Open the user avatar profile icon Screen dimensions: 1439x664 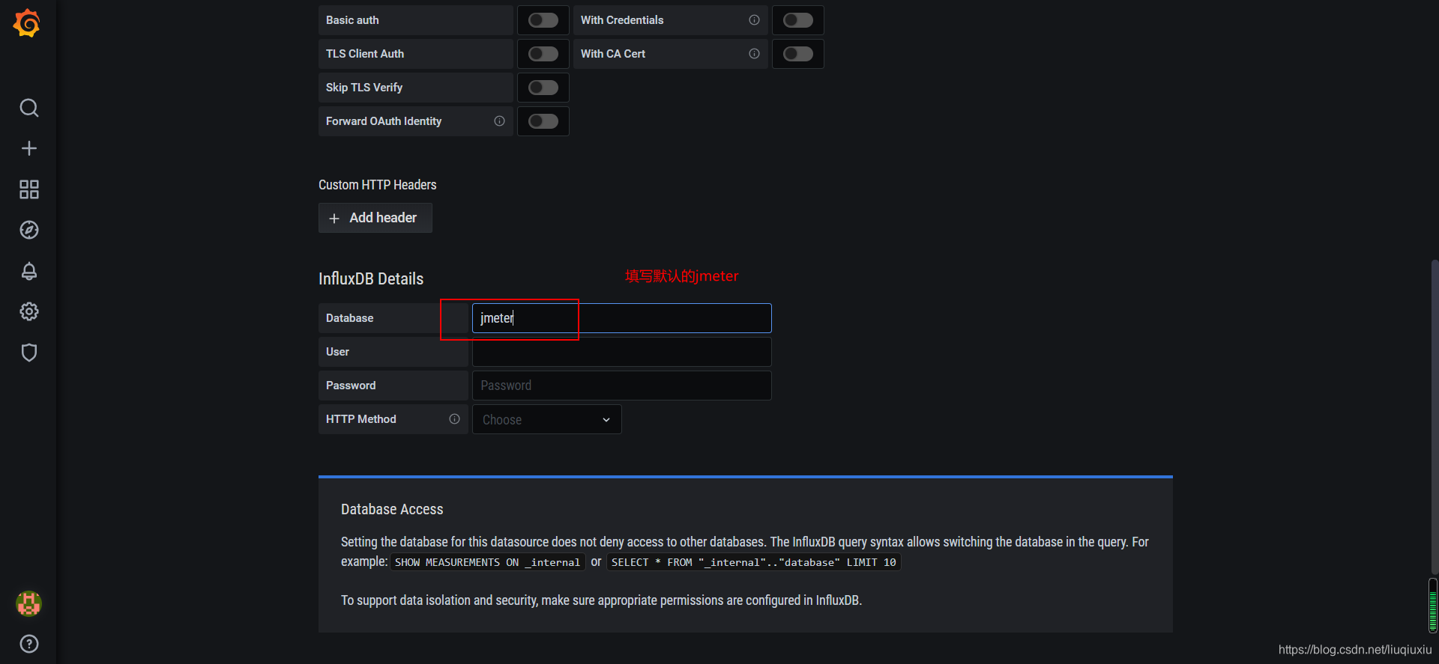(29, 603)
